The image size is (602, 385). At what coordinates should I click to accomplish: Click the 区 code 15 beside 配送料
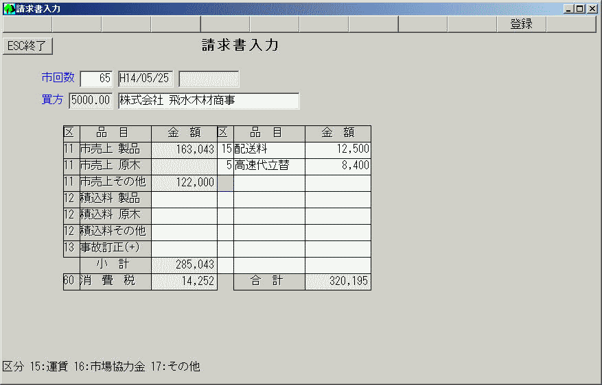[225, 150]
